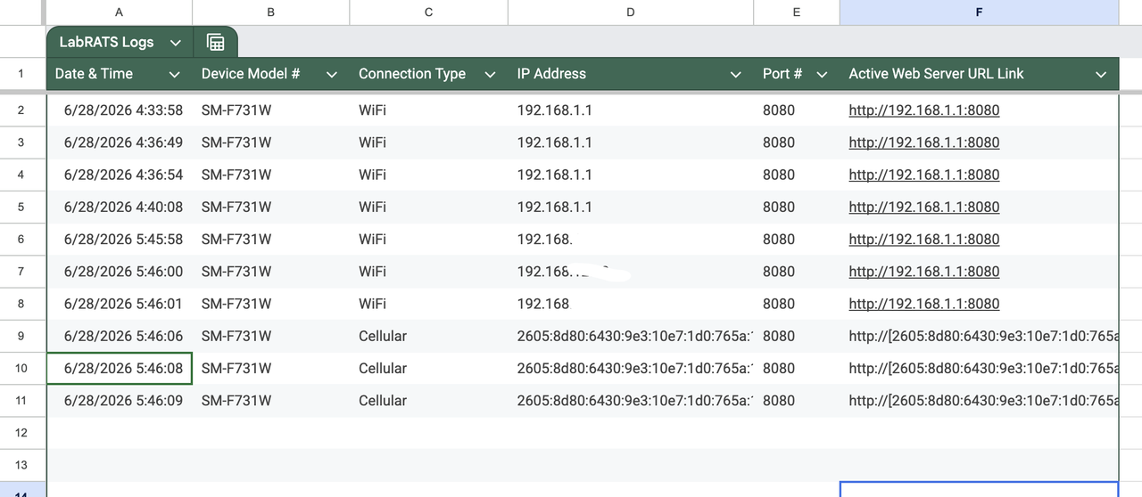
Task: Open the Date & Time column filter dropdown
Action: (174, 75)
